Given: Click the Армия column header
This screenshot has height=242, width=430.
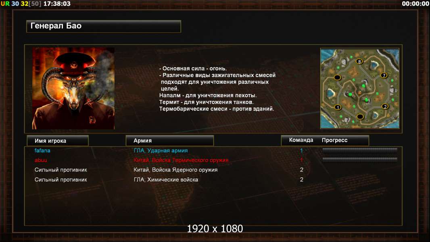Looking at the screenshot, I should tap(169, 141).
